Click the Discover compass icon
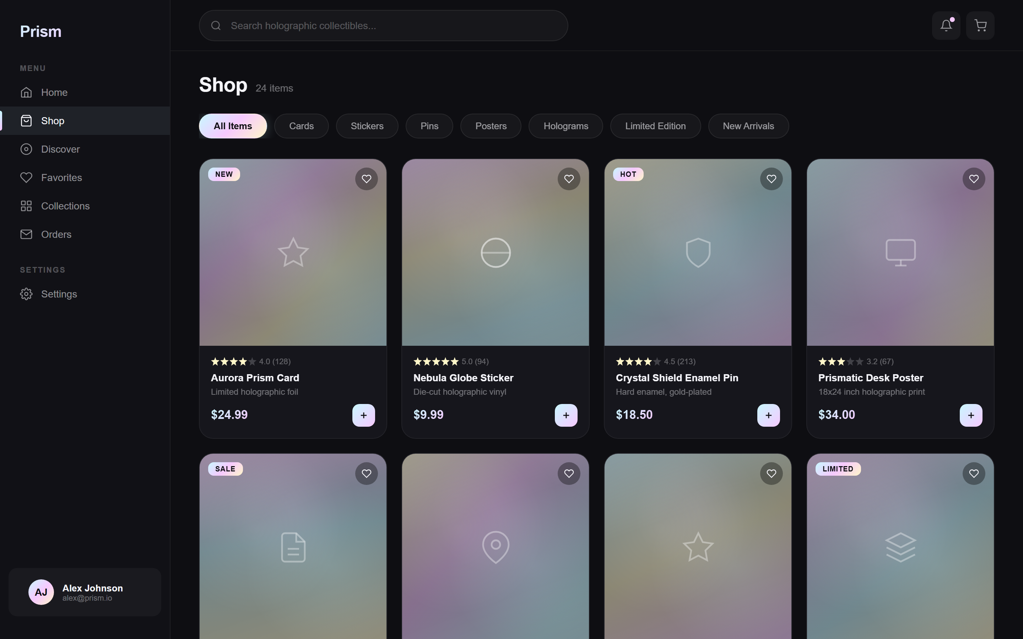The width and height of the screenshot is (1023, 639). (x=26, y=149)
